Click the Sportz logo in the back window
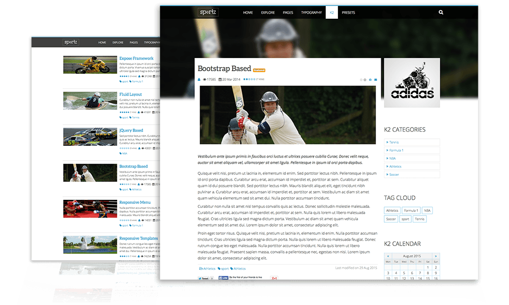 point(71,42)
